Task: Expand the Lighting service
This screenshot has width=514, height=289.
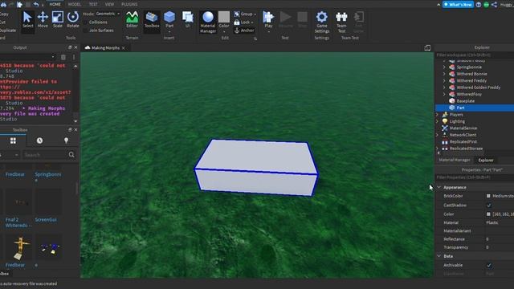Action: click(x=437, y=121)
